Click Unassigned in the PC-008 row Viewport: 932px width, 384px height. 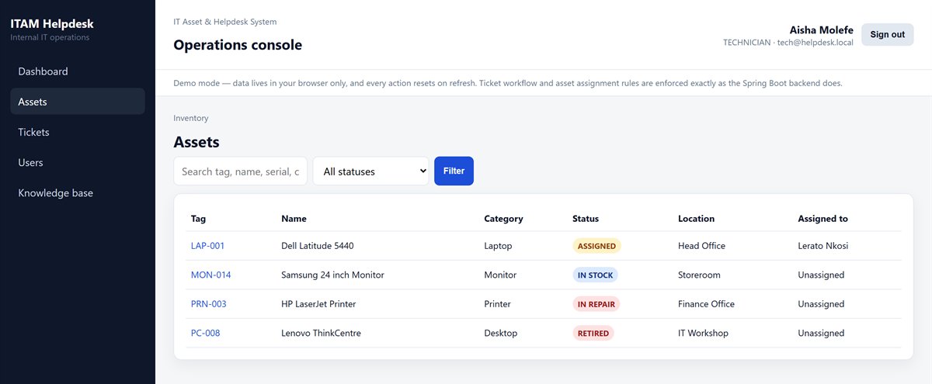pos(821,333)
